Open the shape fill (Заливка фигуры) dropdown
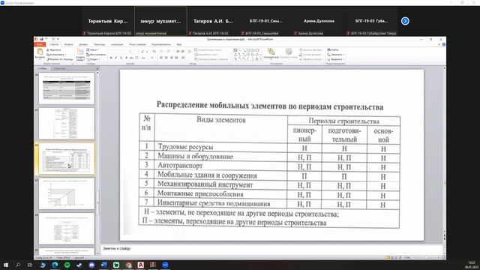Screen dimensions: 480x270 coord(311,50)
